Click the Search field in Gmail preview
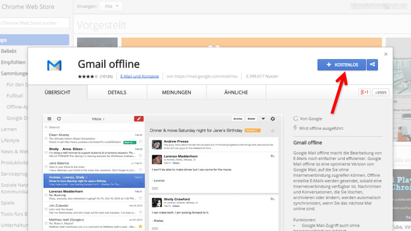The width and height of the screenshot is (411, 231). pos(94,127)
